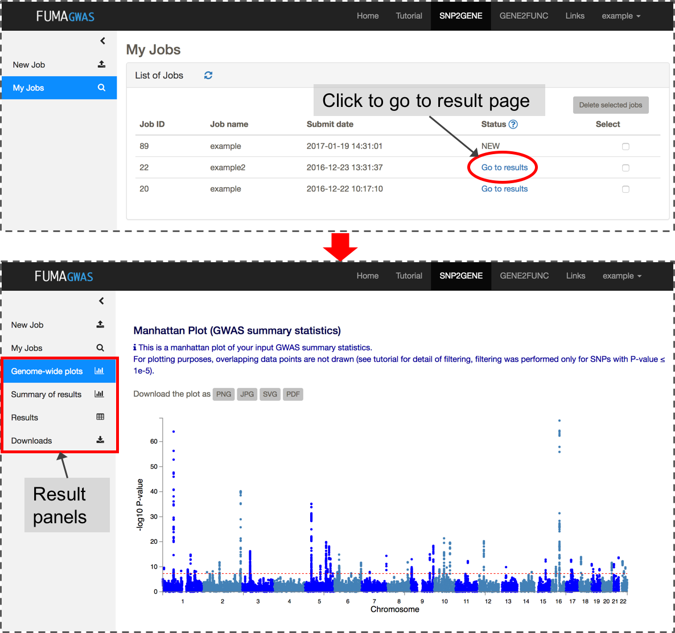Check the select box for job 20
This screenshot has width=675, height=633.
tap(625, 189)
